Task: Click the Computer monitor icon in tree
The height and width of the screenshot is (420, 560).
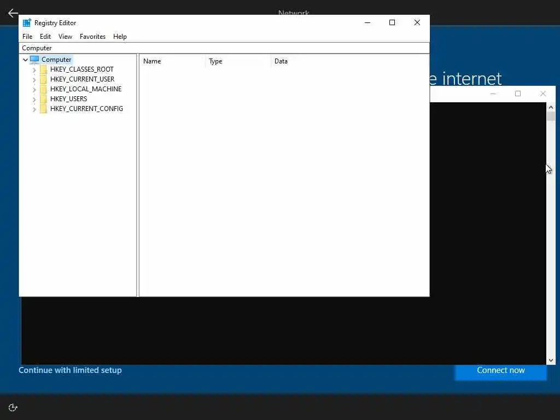Action: tap(34, 59)
